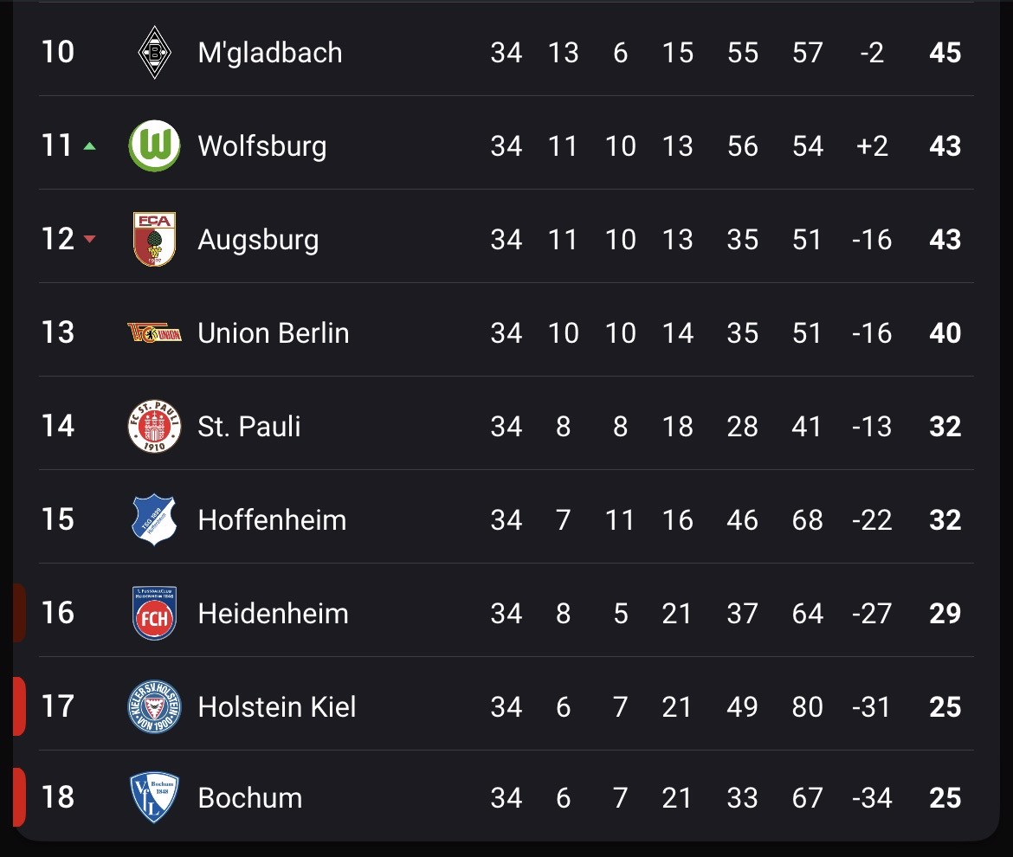Click the red relegation marker at position 17
This screenshot has width=1013, height=857.
tap(19, 706)
